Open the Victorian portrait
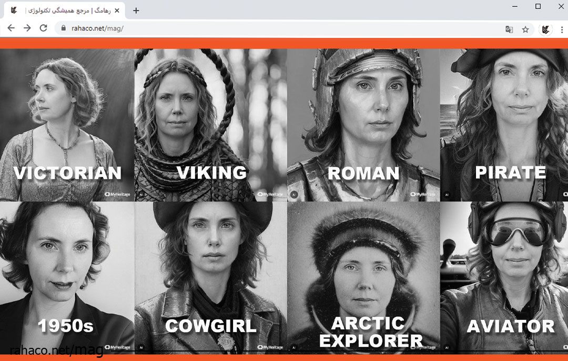 tap(67, 125)
